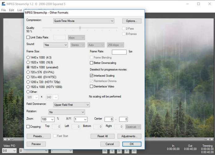Select the Other frame size radio button
The image size is (215, 155).
(x=28, y=92)
